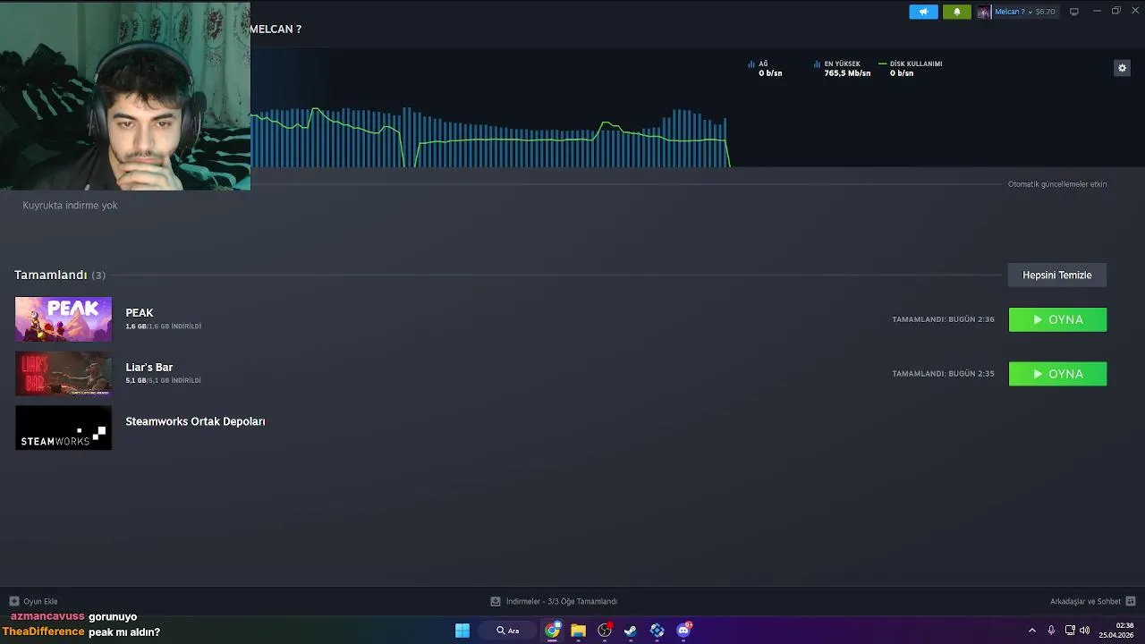Click the MELCAN ? menu label
This screenshot has height=644, width=1145.
276,29
